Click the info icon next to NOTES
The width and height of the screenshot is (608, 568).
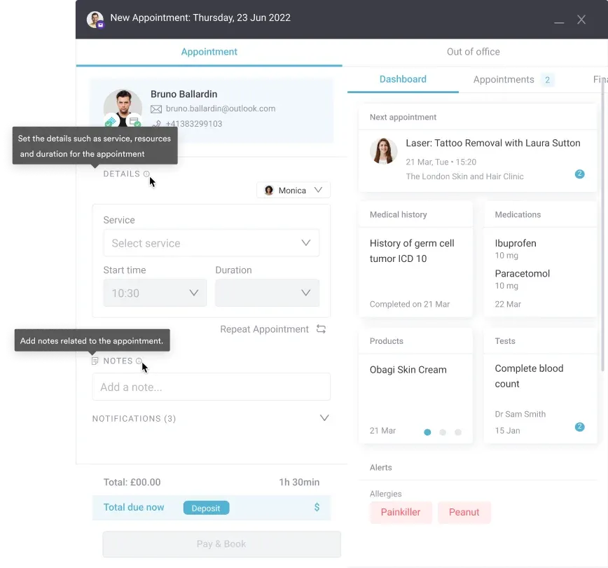(138, 360)
